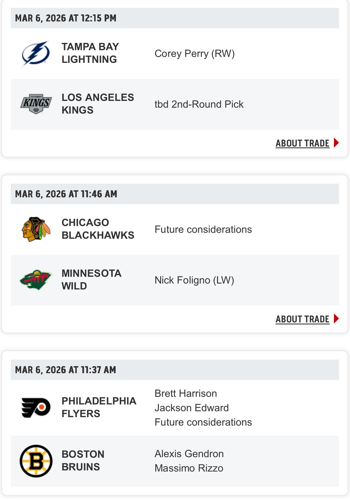Select Alexis Gendron in the Bruins trade

coord(189,454)
